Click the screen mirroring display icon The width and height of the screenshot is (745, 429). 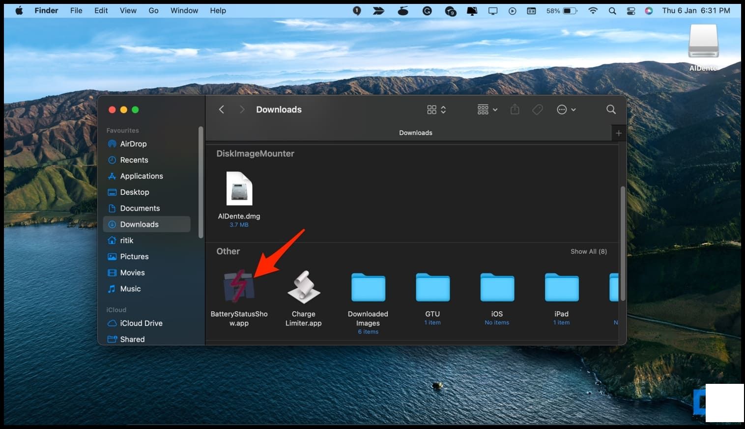493,10
